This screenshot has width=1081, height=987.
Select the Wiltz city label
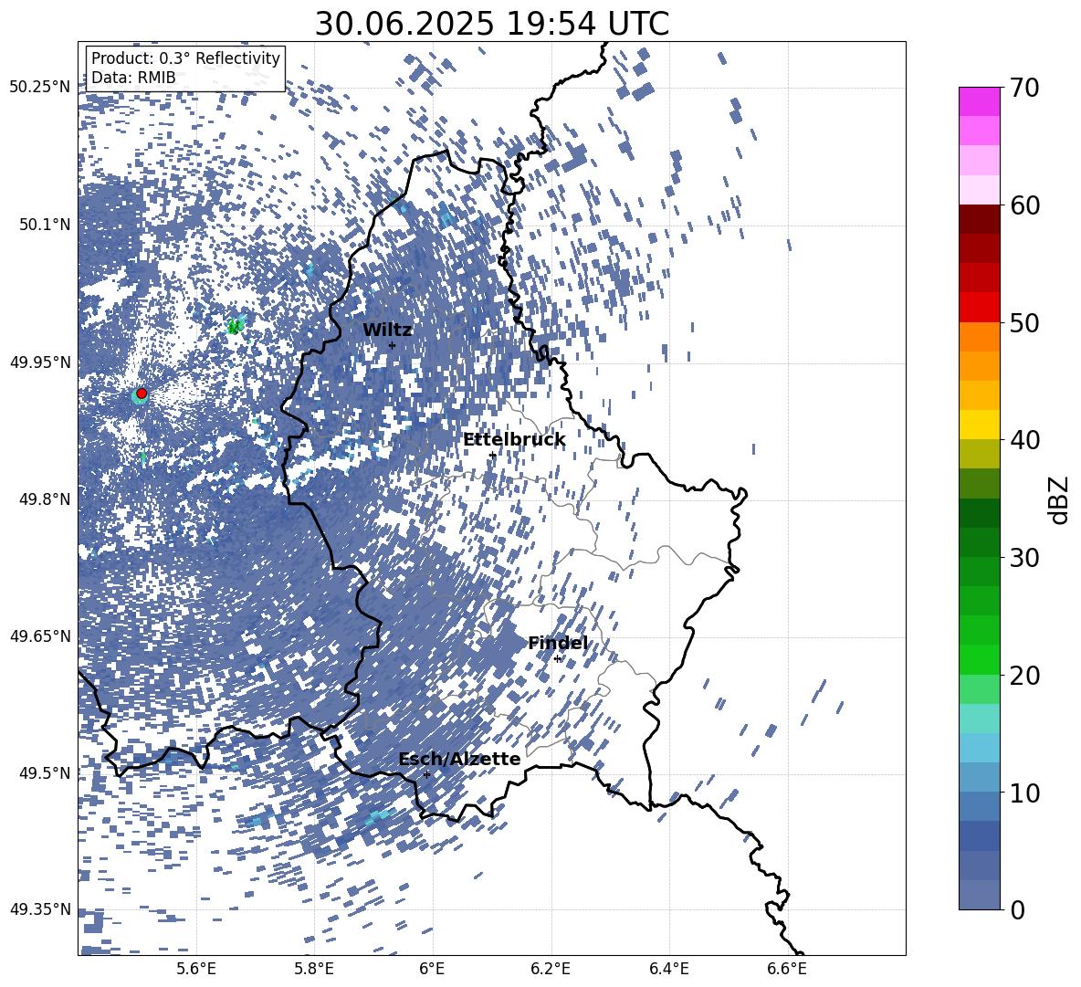(x=387, y=330)
